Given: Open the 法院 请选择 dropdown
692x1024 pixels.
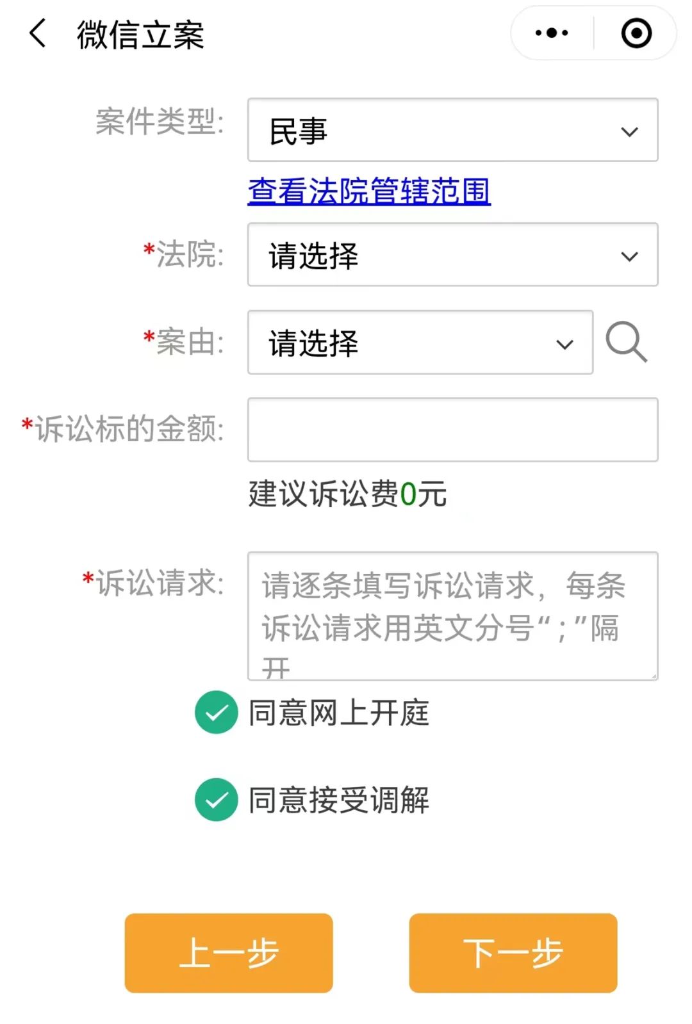Looking at the screenshot, I should [x=452, y=255].
